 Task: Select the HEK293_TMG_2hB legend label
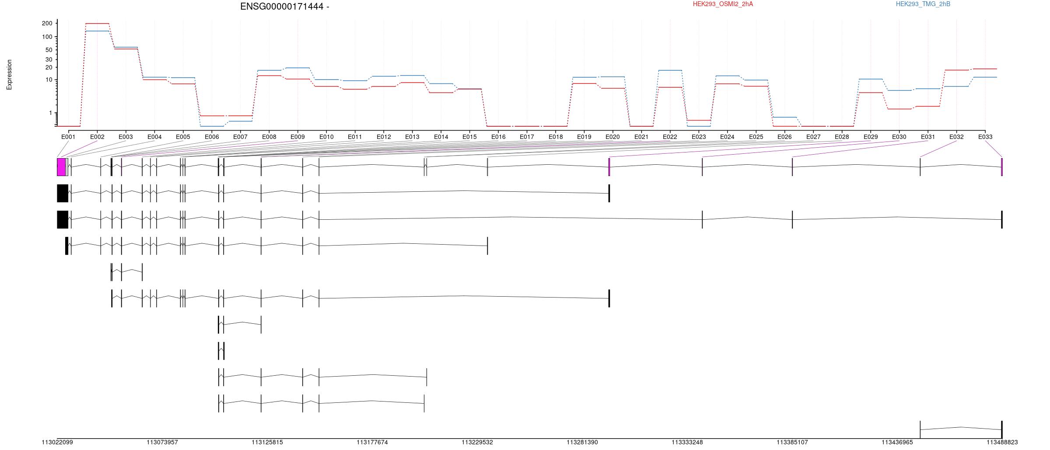point(923,4)
